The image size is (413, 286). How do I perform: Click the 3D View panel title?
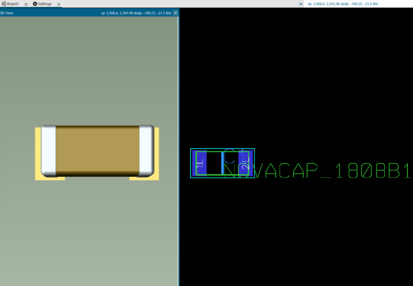click(7, 13)
